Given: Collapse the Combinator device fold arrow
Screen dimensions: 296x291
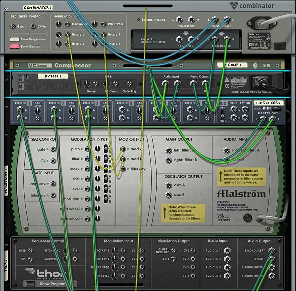Looking at the screenshot, I should point(6,9).
